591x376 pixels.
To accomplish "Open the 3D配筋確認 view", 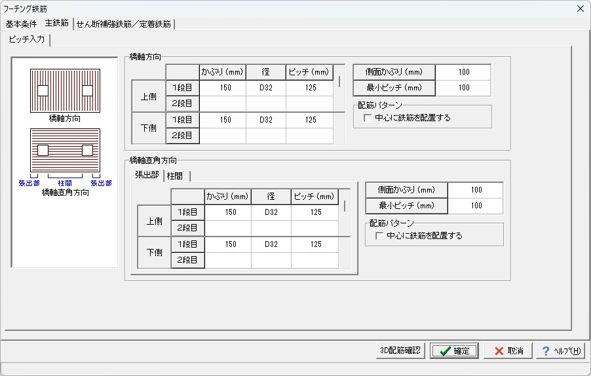I will tap(400, 350).
